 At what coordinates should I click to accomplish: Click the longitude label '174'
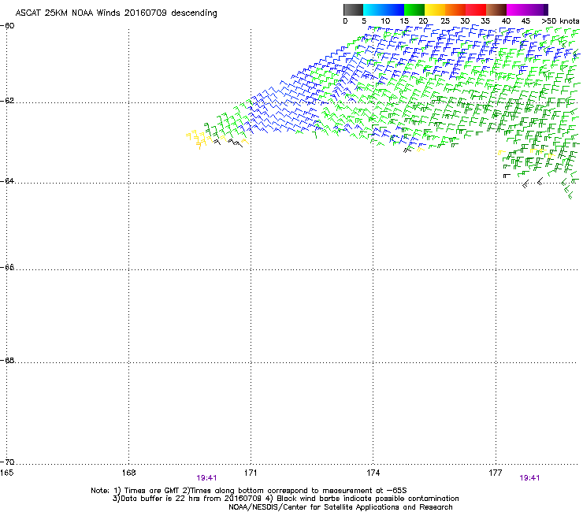(373, 473)
